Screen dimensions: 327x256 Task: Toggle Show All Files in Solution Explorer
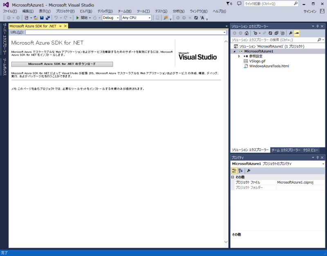(x=282, y=33)
